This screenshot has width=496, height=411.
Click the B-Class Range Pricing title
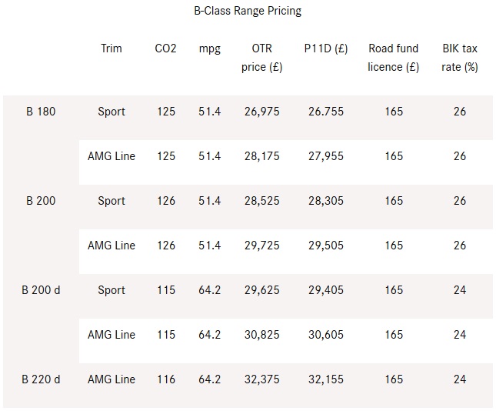coord(248,12)
